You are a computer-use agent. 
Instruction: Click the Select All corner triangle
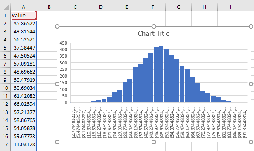(6, 7)
